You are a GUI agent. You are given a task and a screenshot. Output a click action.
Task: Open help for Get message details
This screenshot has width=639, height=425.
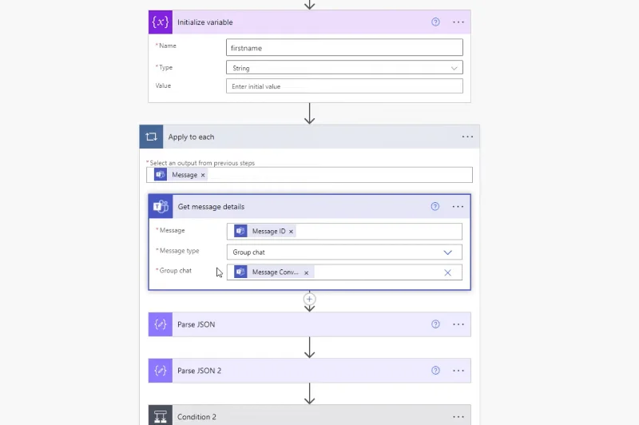click(x=435, y=207)
